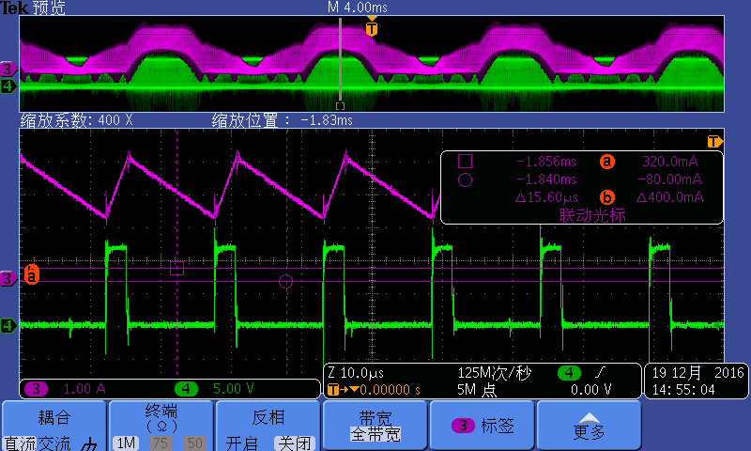Click record length '5M 点'
This screenshot has width=751, height=451.
[x=477, y=389]
